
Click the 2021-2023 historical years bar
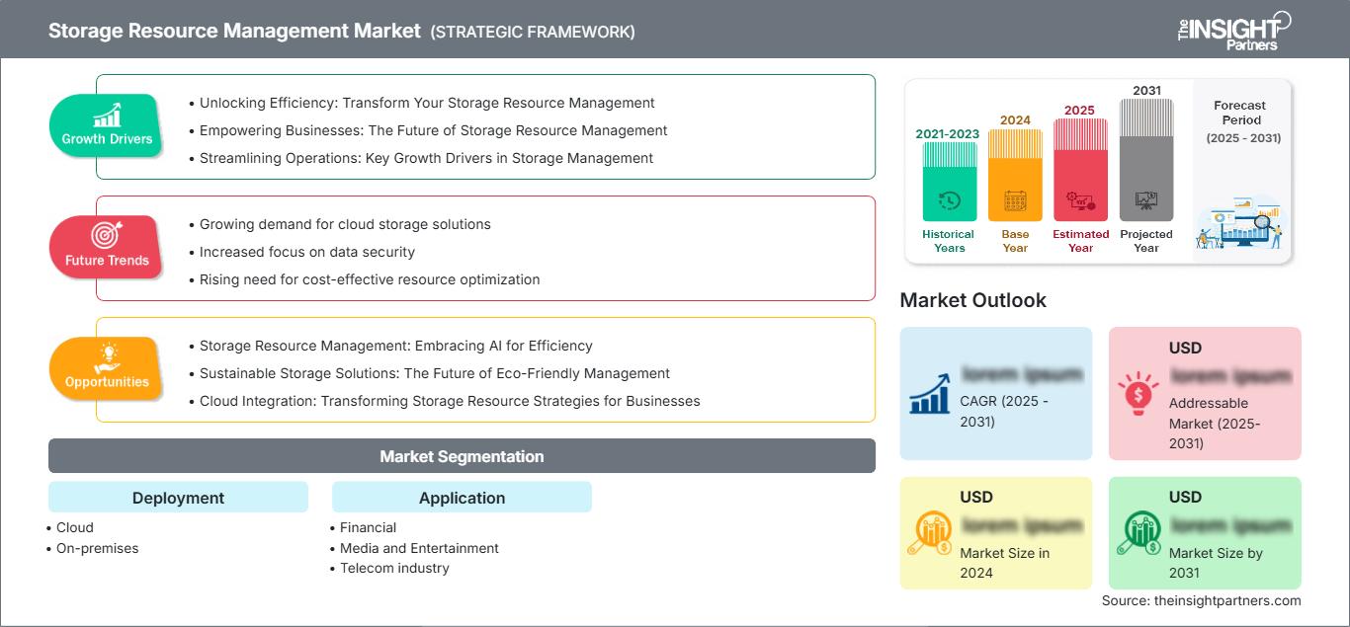(x=949, y=181)
